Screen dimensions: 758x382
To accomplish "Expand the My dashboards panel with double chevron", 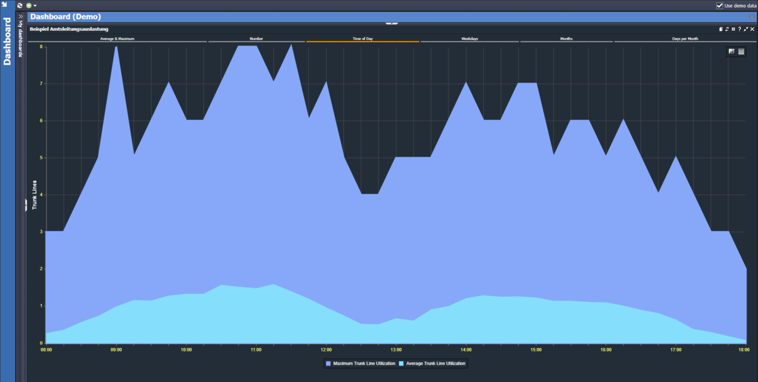I will (20, 16).
